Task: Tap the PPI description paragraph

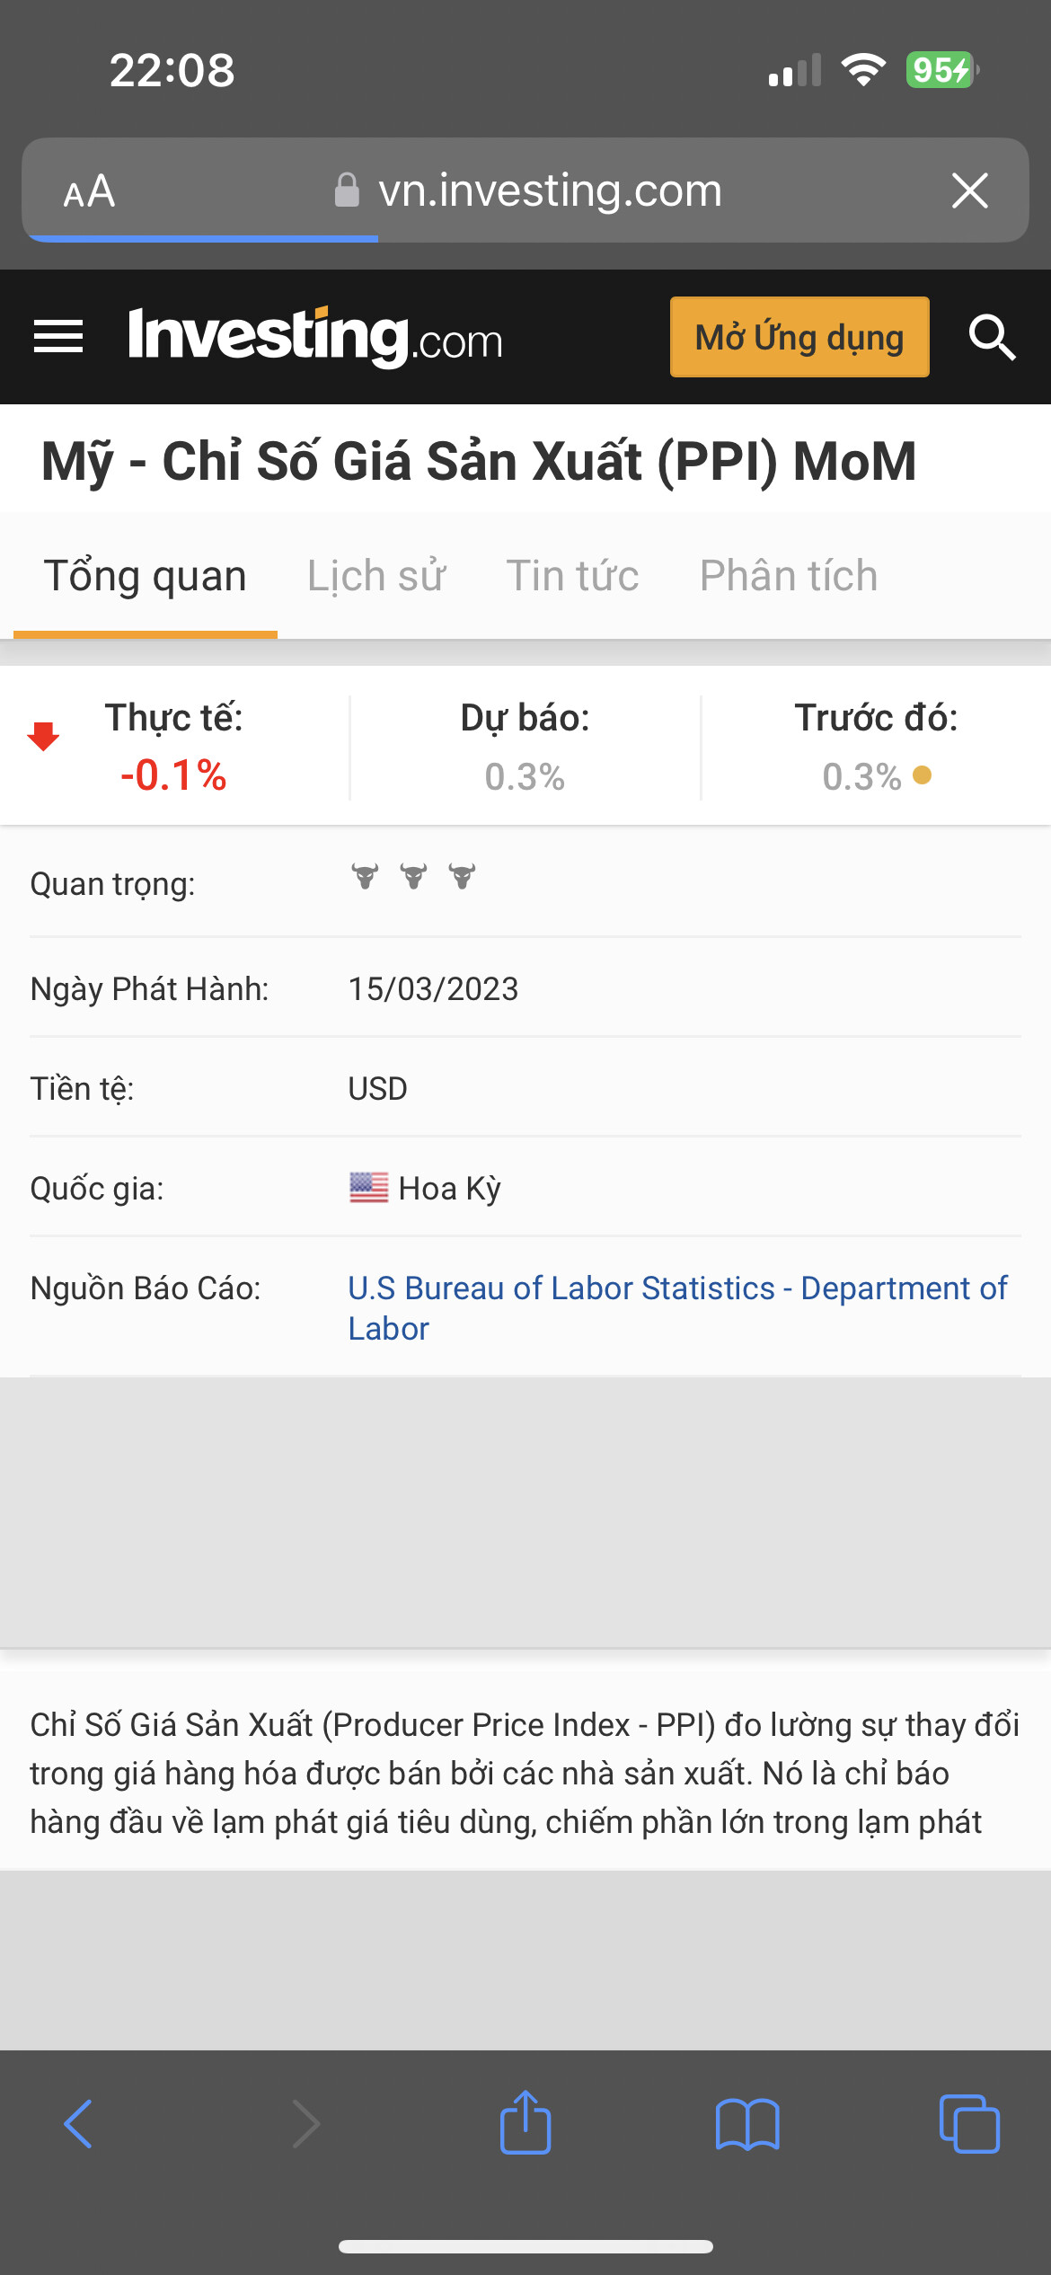Action: pyautogui.click(x=525, y=1773)
